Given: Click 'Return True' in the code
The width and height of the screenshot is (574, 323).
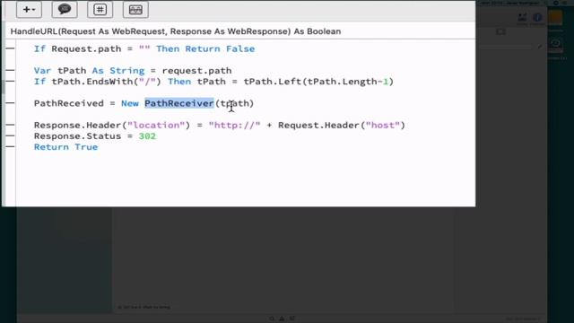Looking at the screenshot, I should (x=65, y=147).
